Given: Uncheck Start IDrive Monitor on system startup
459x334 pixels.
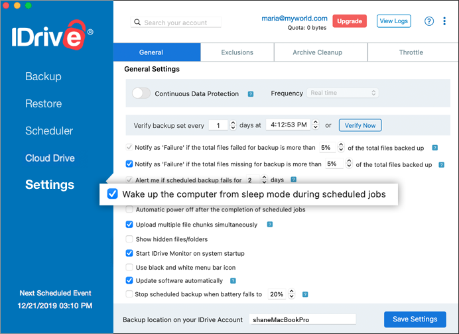Looking at the screenshot, I should coord(129,253).
